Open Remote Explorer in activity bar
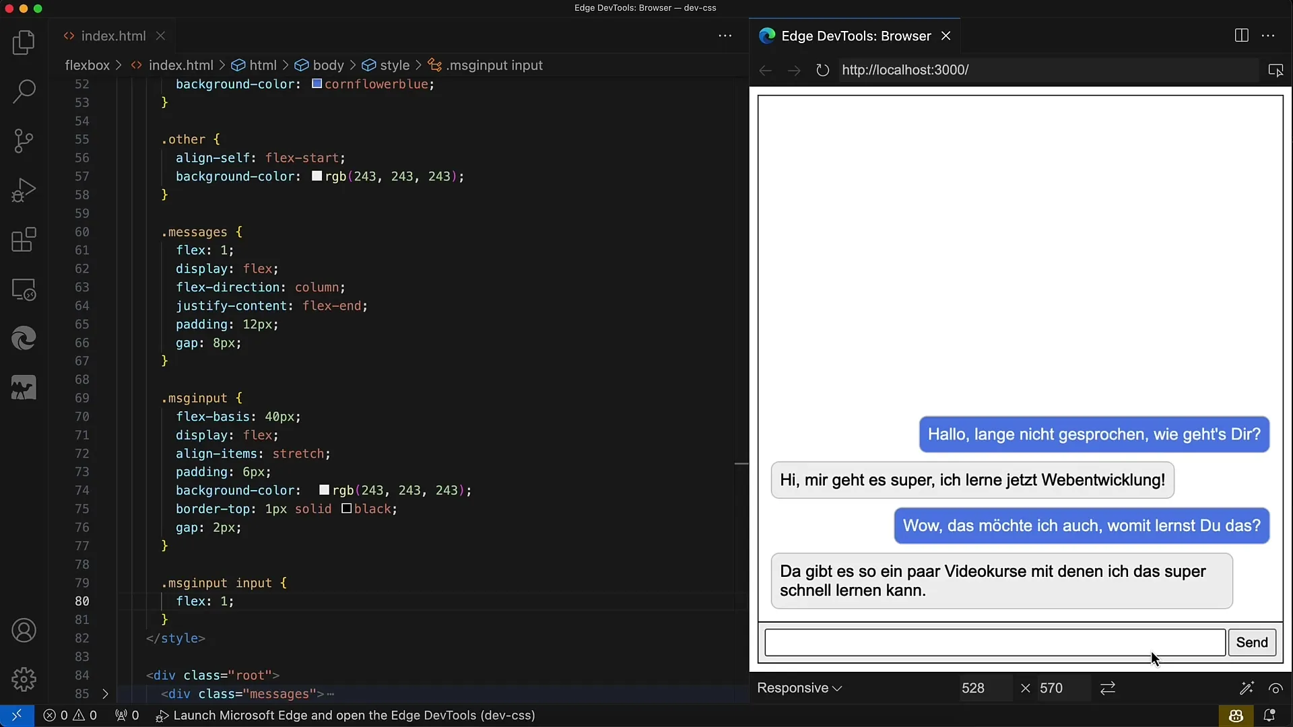This screenshot has height=727, width=1293. tap(24, 289)
